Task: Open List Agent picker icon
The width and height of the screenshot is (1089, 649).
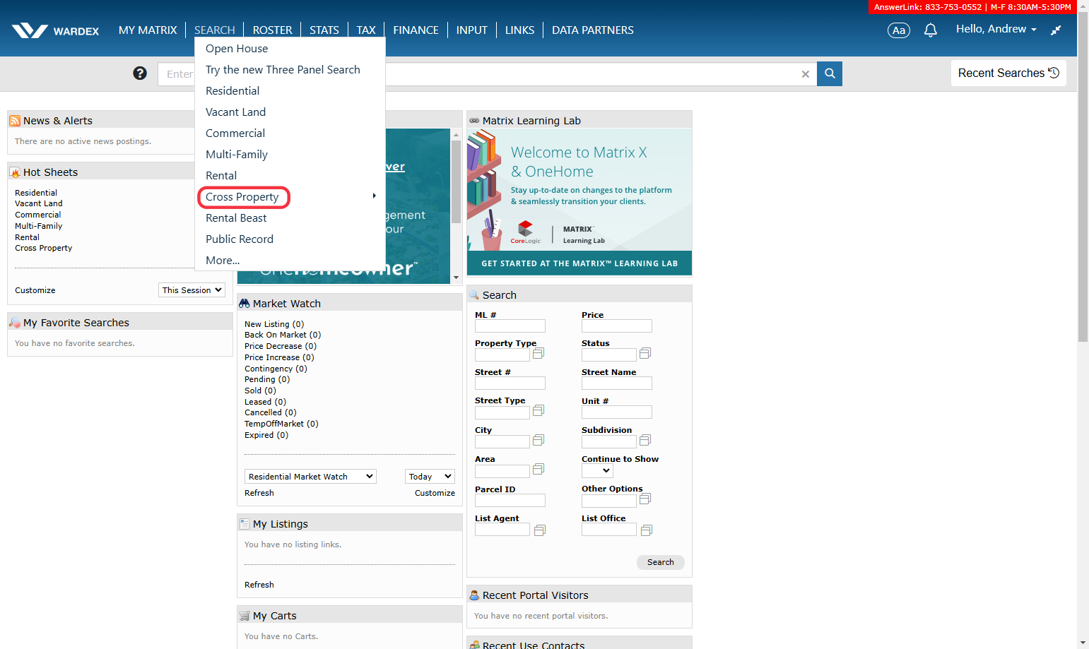Action: tap(540, 530)
